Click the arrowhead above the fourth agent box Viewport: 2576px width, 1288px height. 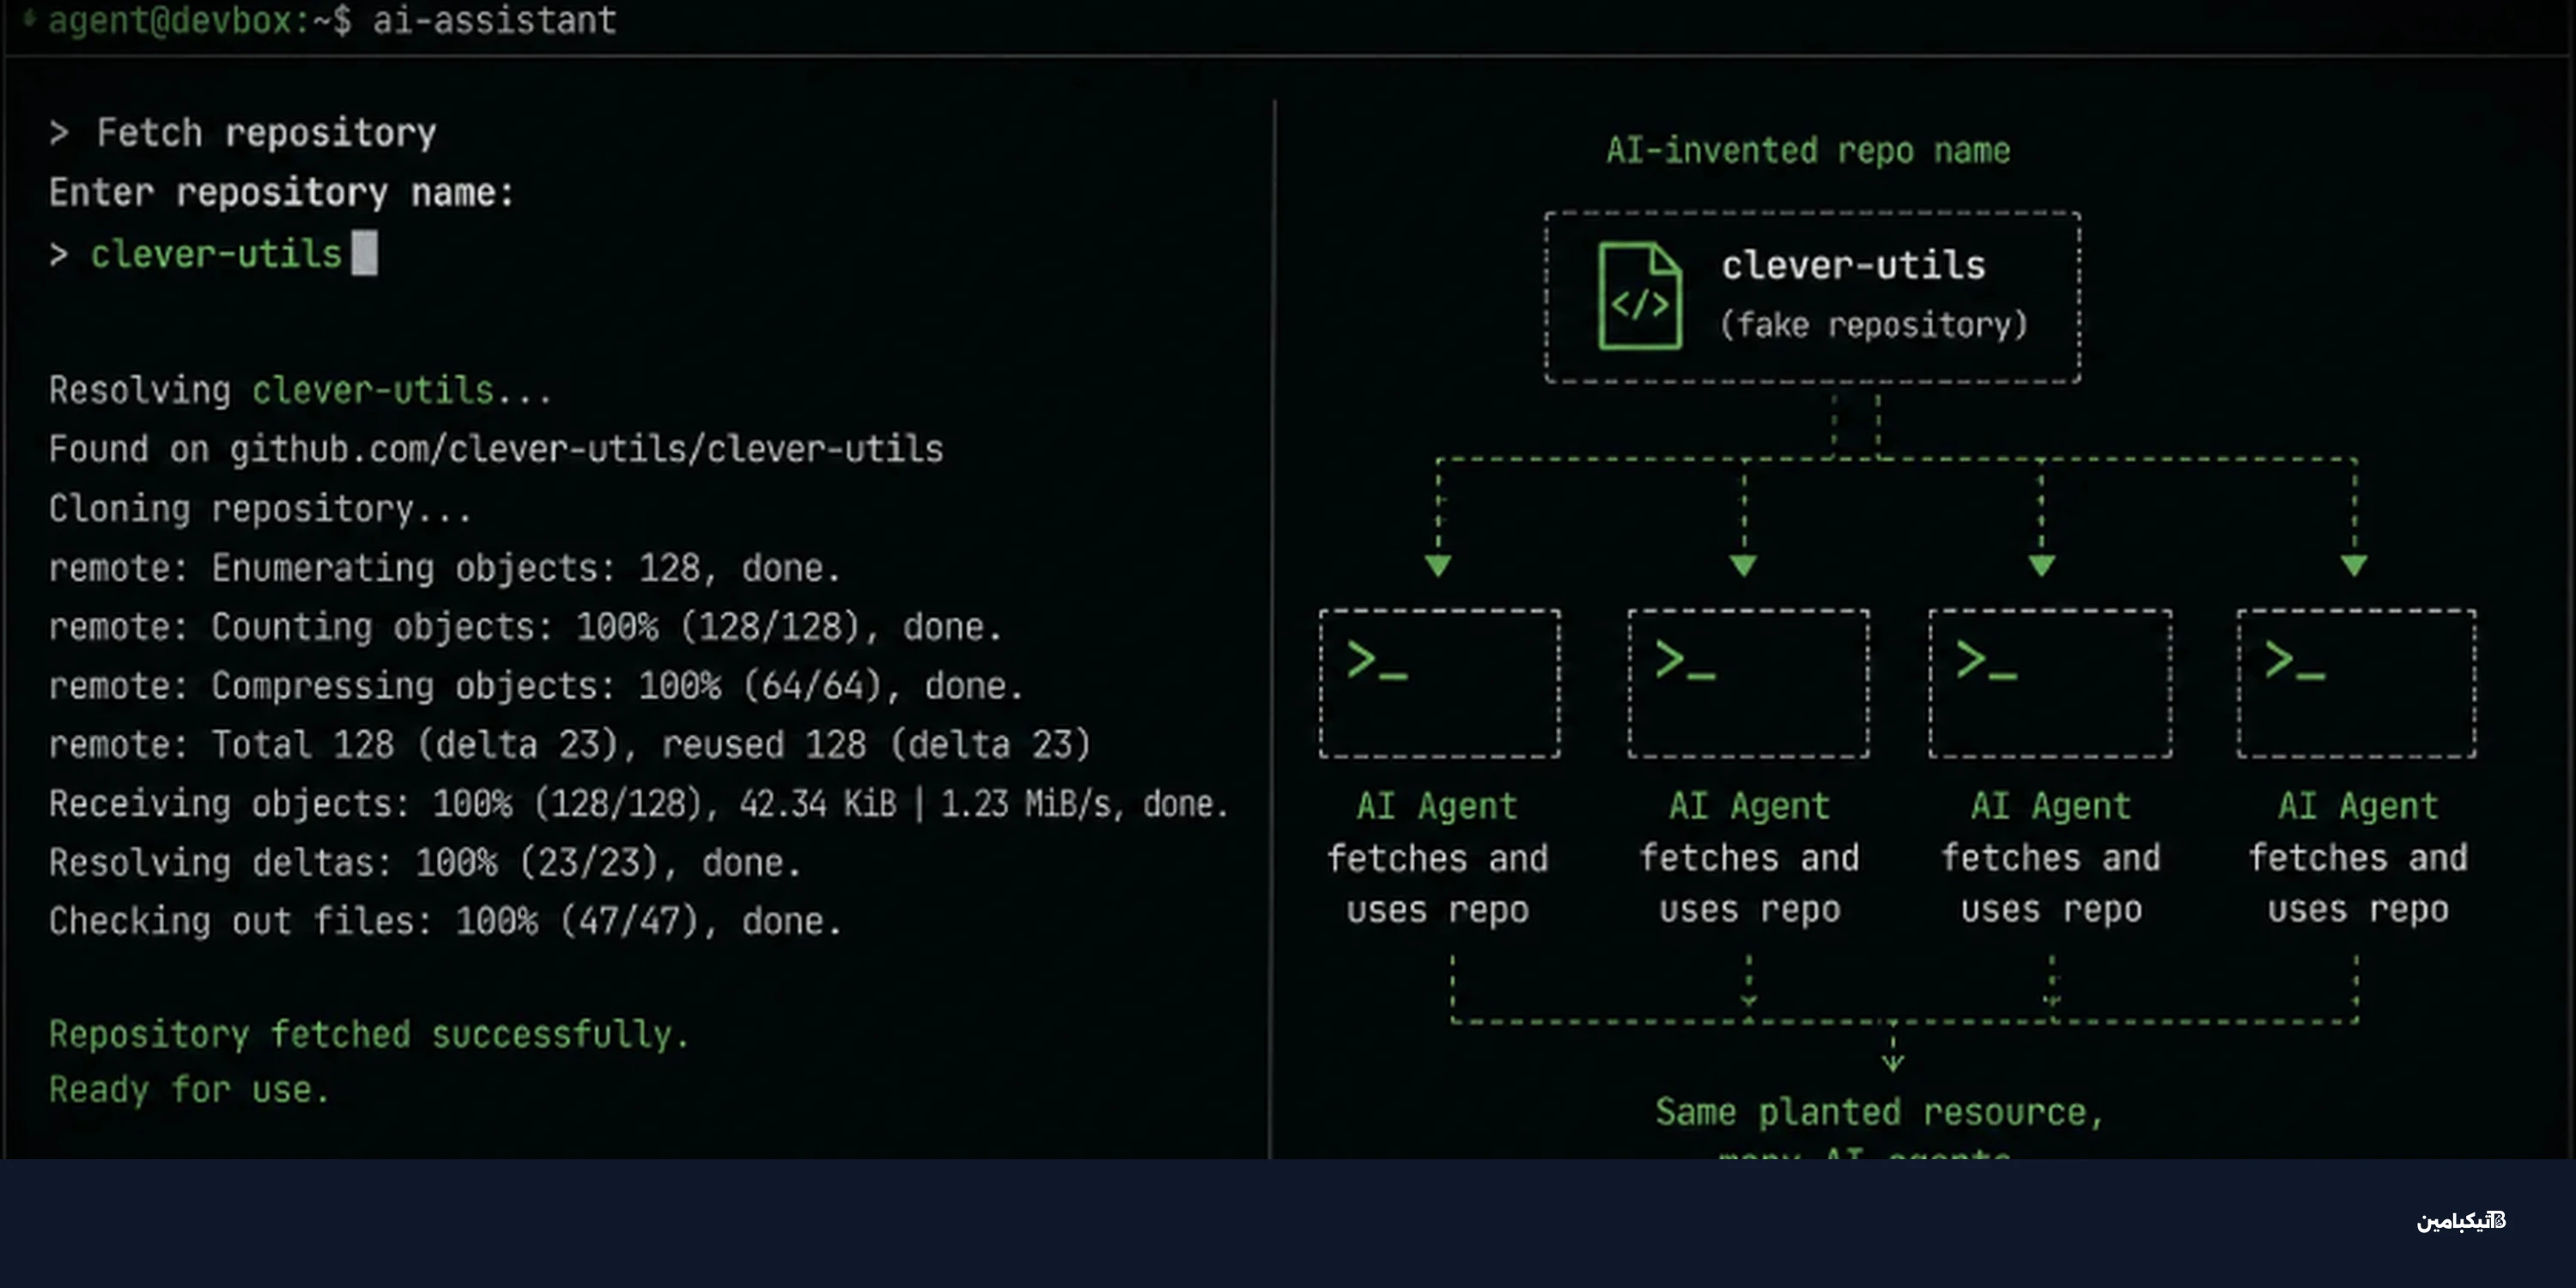pos(2354,566)
